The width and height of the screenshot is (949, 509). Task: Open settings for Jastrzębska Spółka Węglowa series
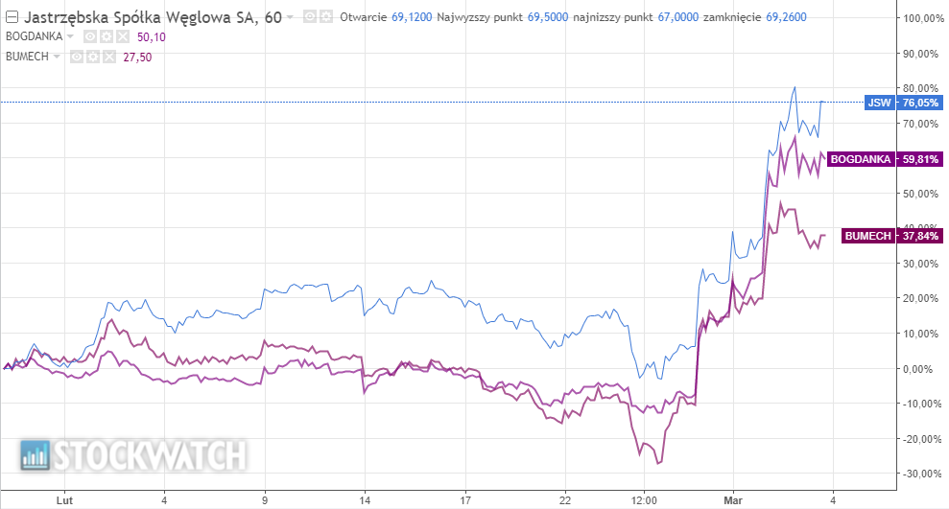point(326,17)
